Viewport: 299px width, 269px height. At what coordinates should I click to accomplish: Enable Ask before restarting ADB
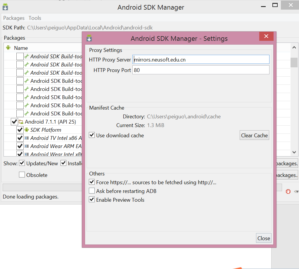pos(92,191)
